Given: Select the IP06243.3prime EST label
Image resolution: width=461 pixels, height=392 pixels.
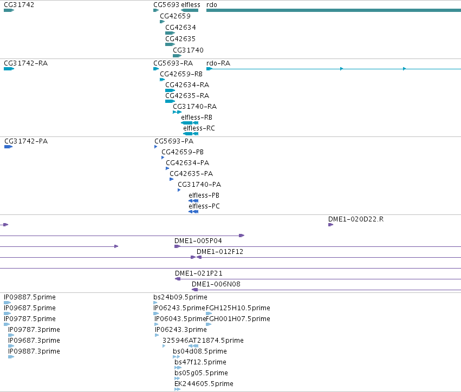Looking at the screenshot, I should [x=181, y=330].
